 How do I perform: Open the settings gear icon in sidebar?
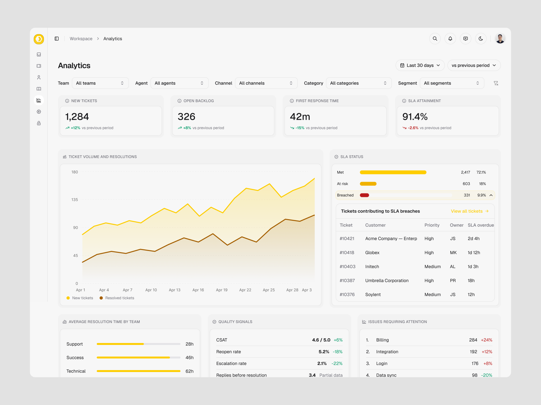39,112
